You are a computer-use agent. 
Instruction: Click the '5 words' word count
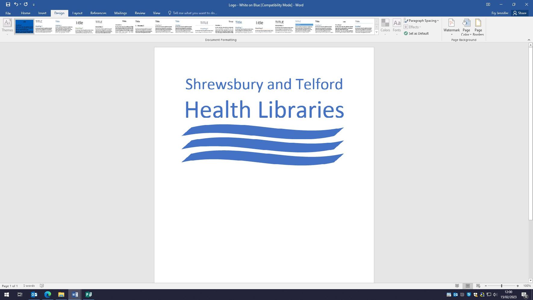coord(29,286)
